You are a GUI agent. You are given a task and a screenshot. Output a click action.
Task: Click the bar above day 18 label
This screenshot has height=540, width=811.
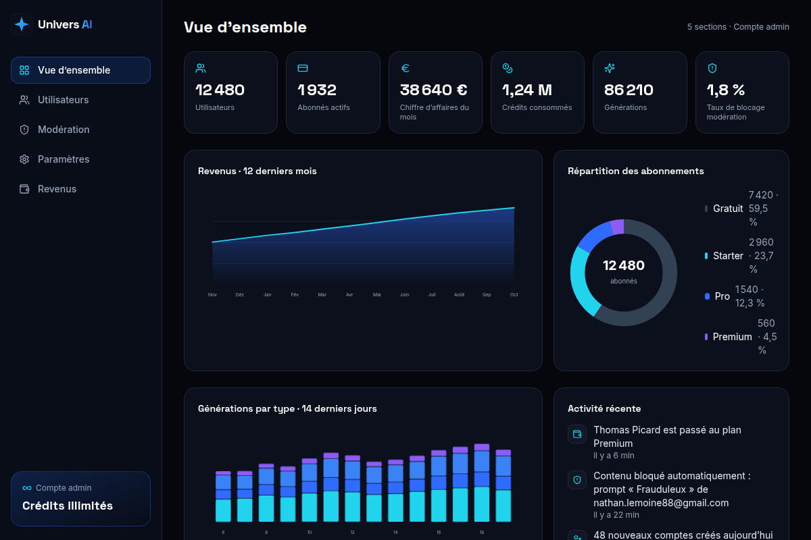(x=482, y=483)
